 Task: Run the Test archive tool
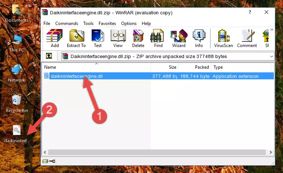[98, 39]
